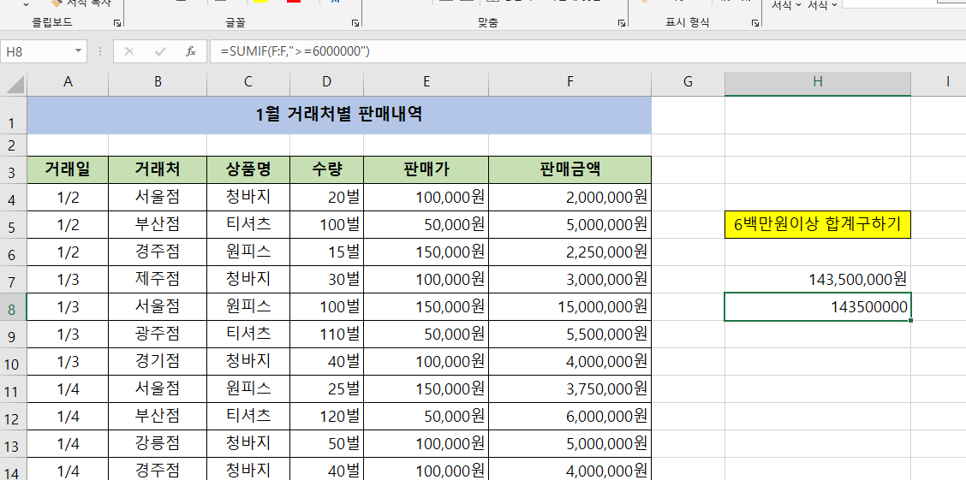Click the 광주점 cell
Screen dimensions: 966x480
pos(158,335)
